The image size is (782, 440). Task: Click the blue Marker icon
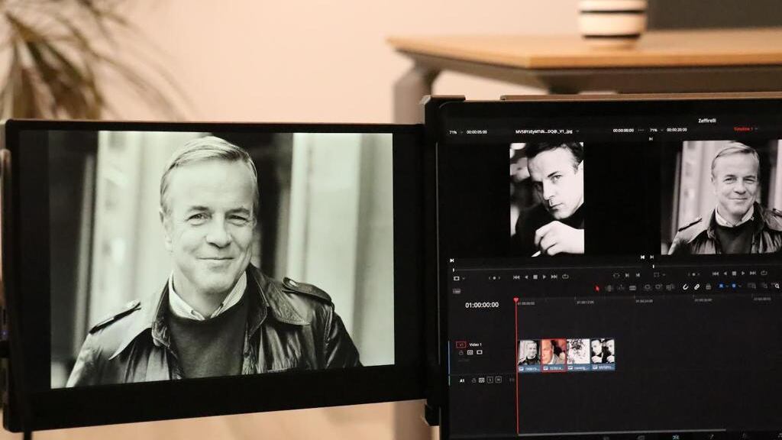pyautogui.click(x=734, y=286)
